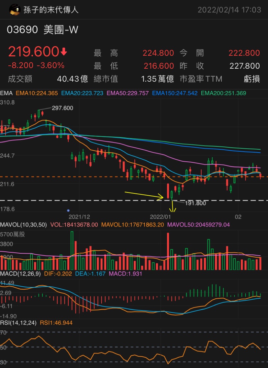Select the EMA200:251.369 legend
Viewport: 268px width, 368px height.
click(x=223, y=93)
